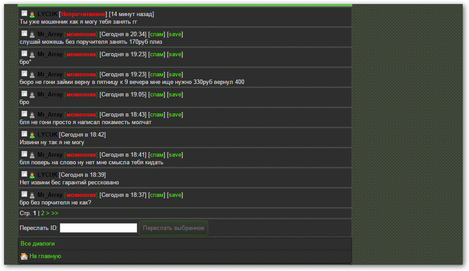Save the 'бюро не гони' message
This screenshot has height=271, width=469.
175,75
